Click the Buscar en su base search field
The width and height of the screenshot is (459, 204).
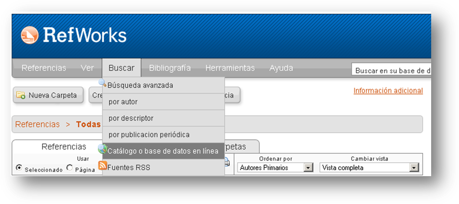pyautogui.click(x=391, y=70)
